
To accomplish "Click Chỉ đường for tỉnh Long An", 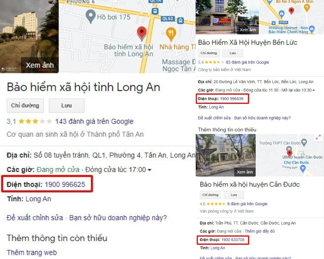I will 25,106.
